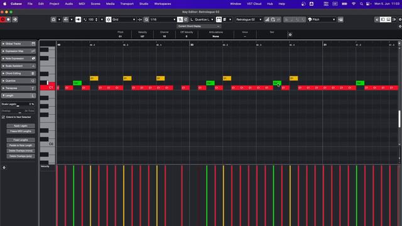Open the 1/16 quantize preset dropdown

[x=163, y=19]
